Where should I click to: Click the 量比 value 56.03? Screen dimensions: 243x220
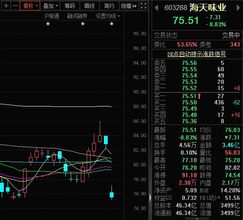point(233,153)
